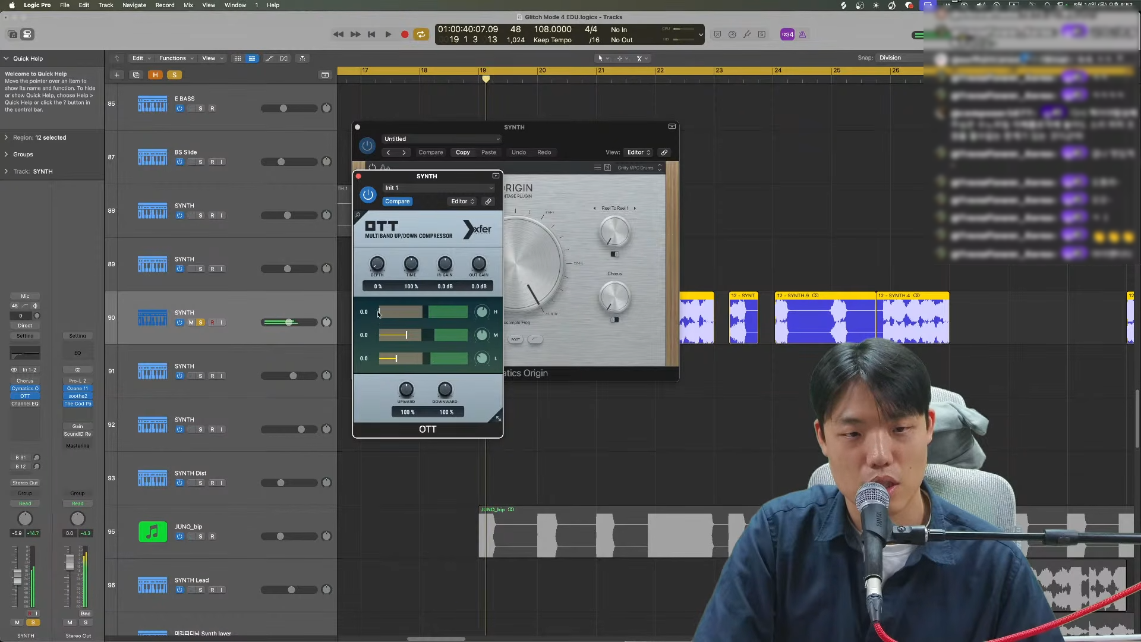Open OTT Editor view dropdown
The image size is (1141, 642).
tap(463, 202)
